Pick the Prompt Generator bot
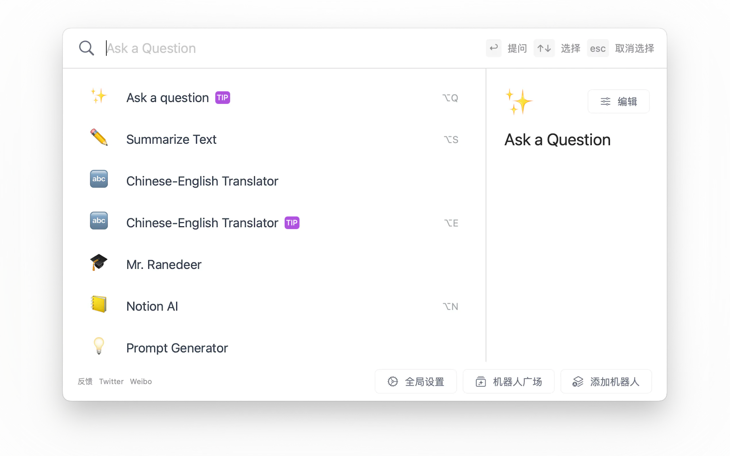 177,348
